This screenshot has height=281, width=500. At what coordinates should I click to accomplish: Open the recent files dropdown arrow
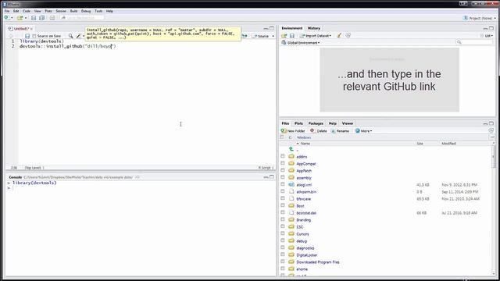[26, 18]
